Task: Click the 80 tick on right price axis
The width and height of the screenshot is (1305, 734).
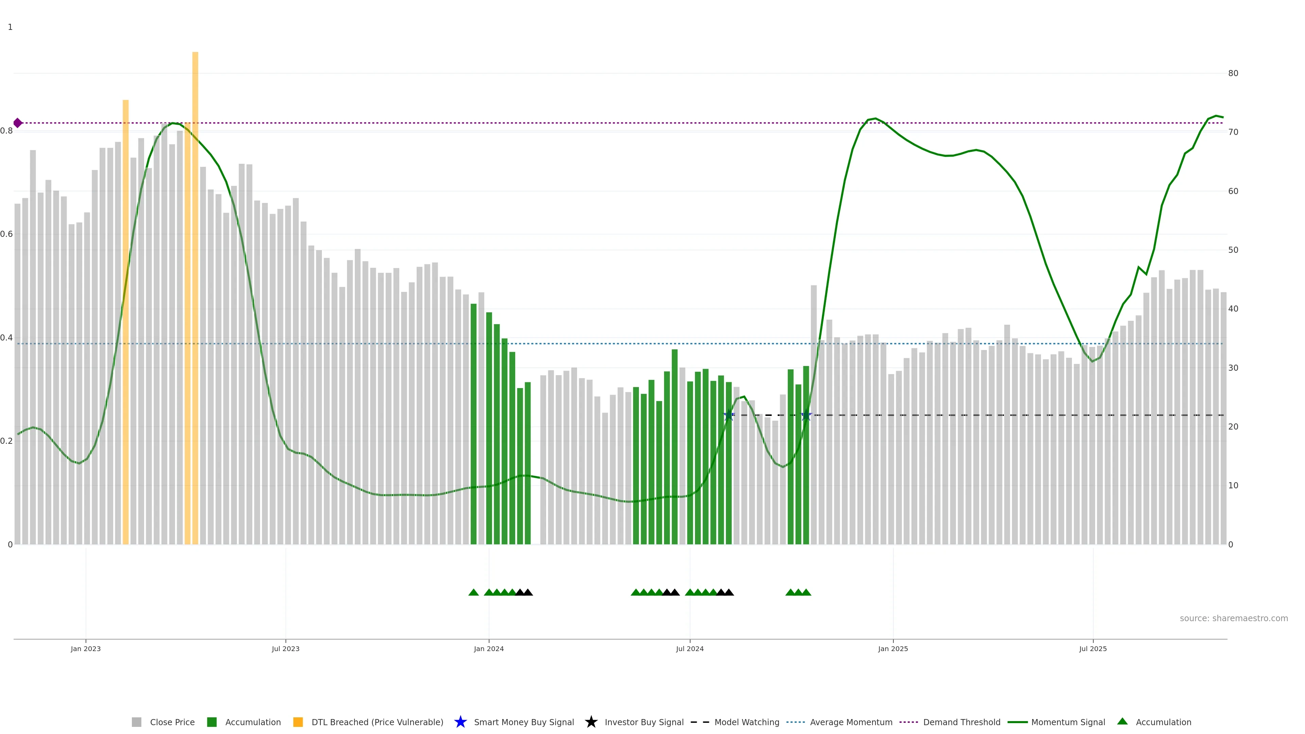Action: click(1233, 73)
